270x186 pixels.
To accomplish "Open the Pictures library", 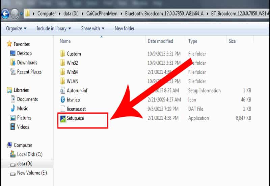I will [x=24, y=118].
